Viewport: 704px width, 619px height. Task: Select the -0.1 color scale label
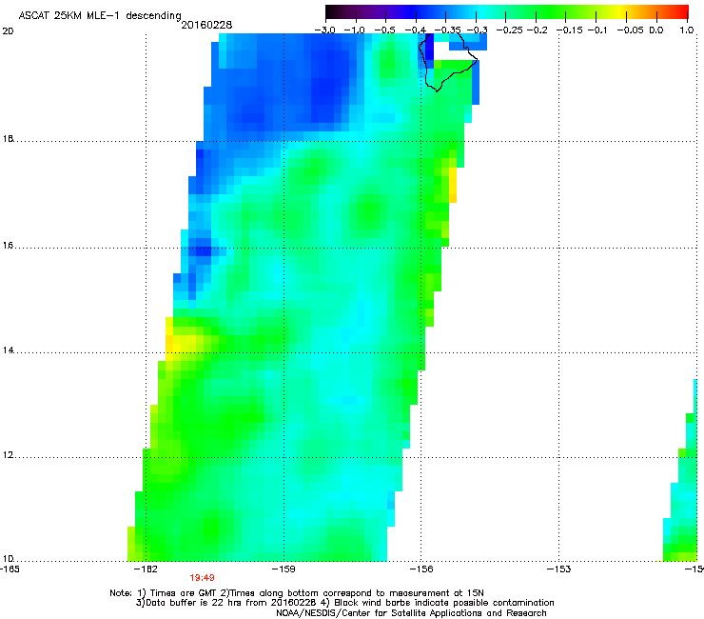click(x=596, y=30)
